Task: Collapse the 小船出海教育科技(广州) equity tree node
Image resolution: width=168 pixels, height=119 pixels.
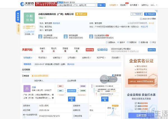Action: 94,86
